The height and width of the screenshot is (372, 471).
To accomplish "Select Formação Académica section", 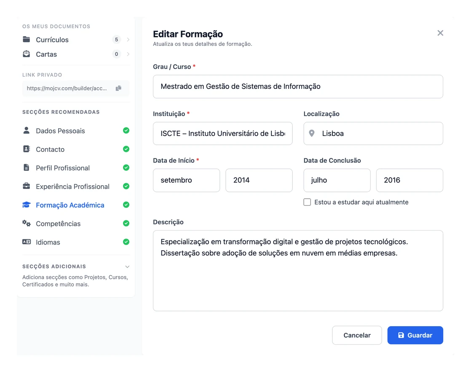I will 76,205.
